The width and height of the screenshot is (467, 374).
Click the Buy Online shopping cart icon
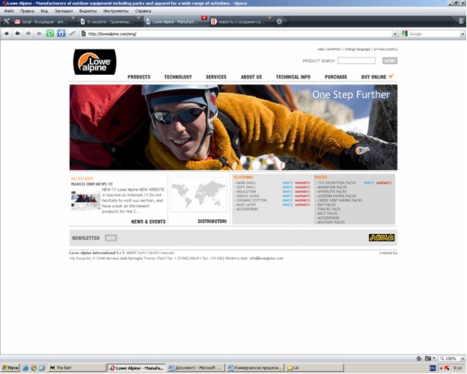(391, 76)
